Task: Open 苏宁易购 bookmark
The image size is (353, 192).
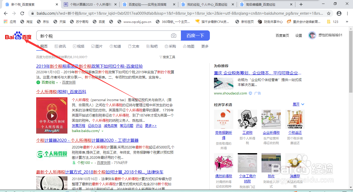Action: point(79,22)
